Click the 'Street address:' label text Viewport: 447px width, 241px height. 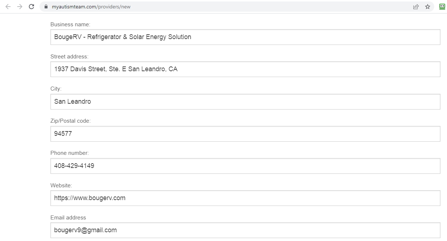point(69,57)
